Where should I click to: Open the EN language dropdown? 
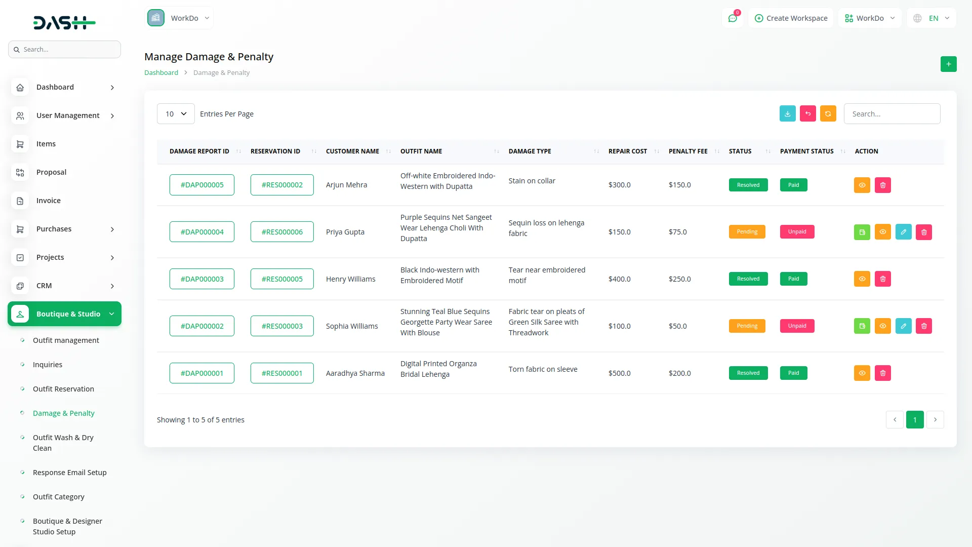(x=931, y=18)
